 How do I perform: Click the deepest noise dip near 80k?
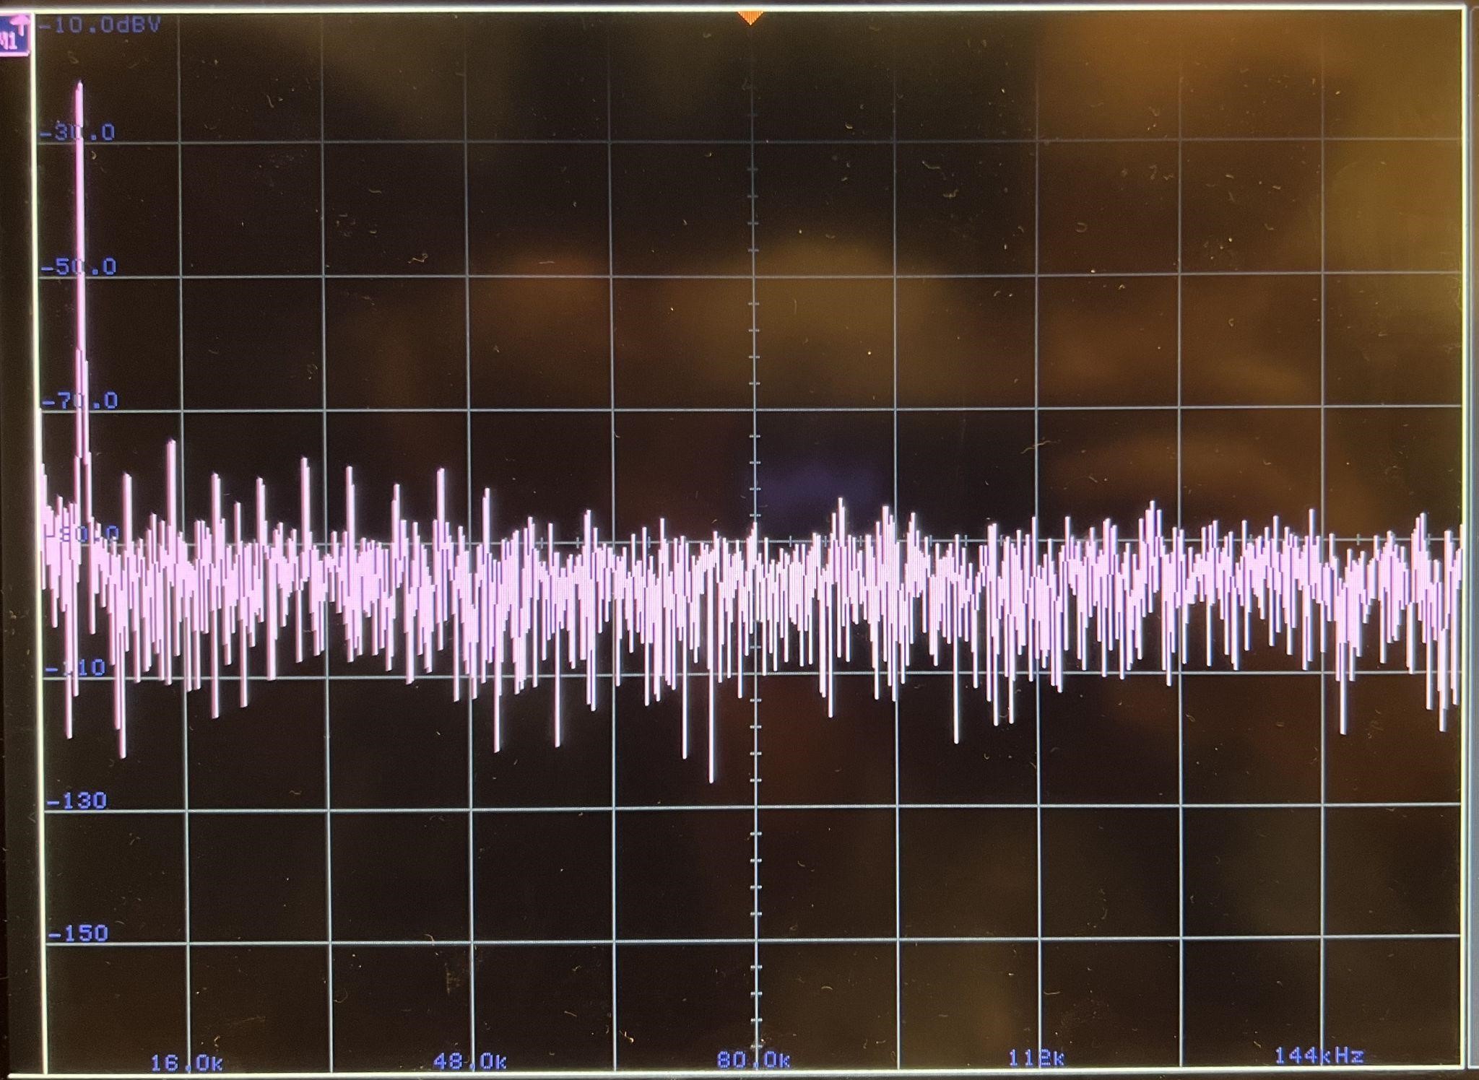click(711, 780)
